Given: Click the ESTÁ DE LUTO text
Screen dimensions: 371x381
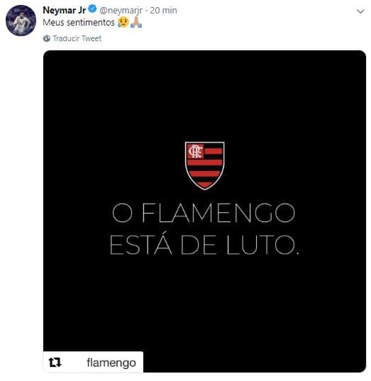Looking at the screenshot, I should coord(204,245).
